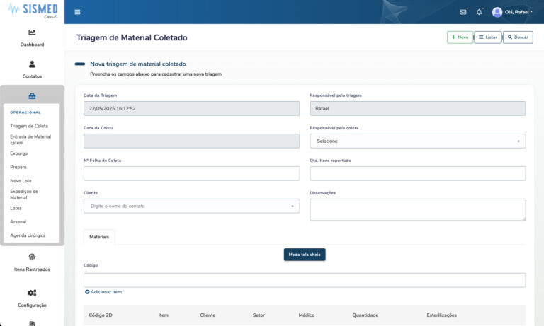The width and height of the screenshot is (544, 326).
Task: Click the SISMED logo
Action: [x=32, y=12]
